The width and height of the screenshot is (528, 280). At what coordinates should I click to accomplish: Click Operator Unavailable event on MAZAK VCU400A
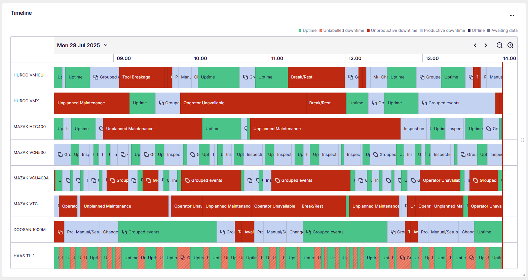click(x=440, y=180)
